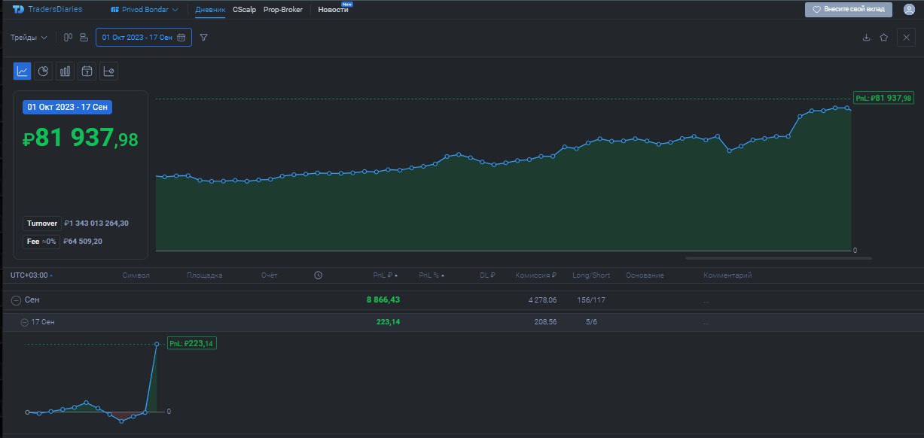Close the panel with the X button
The width and height of the screenshot is (924, 438).
(x=906, y=38)
